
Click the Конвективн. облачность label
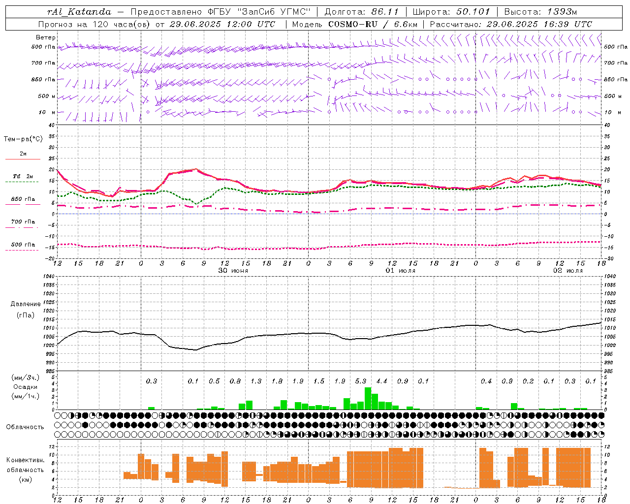pyautogui.click(x=25, y=465)
